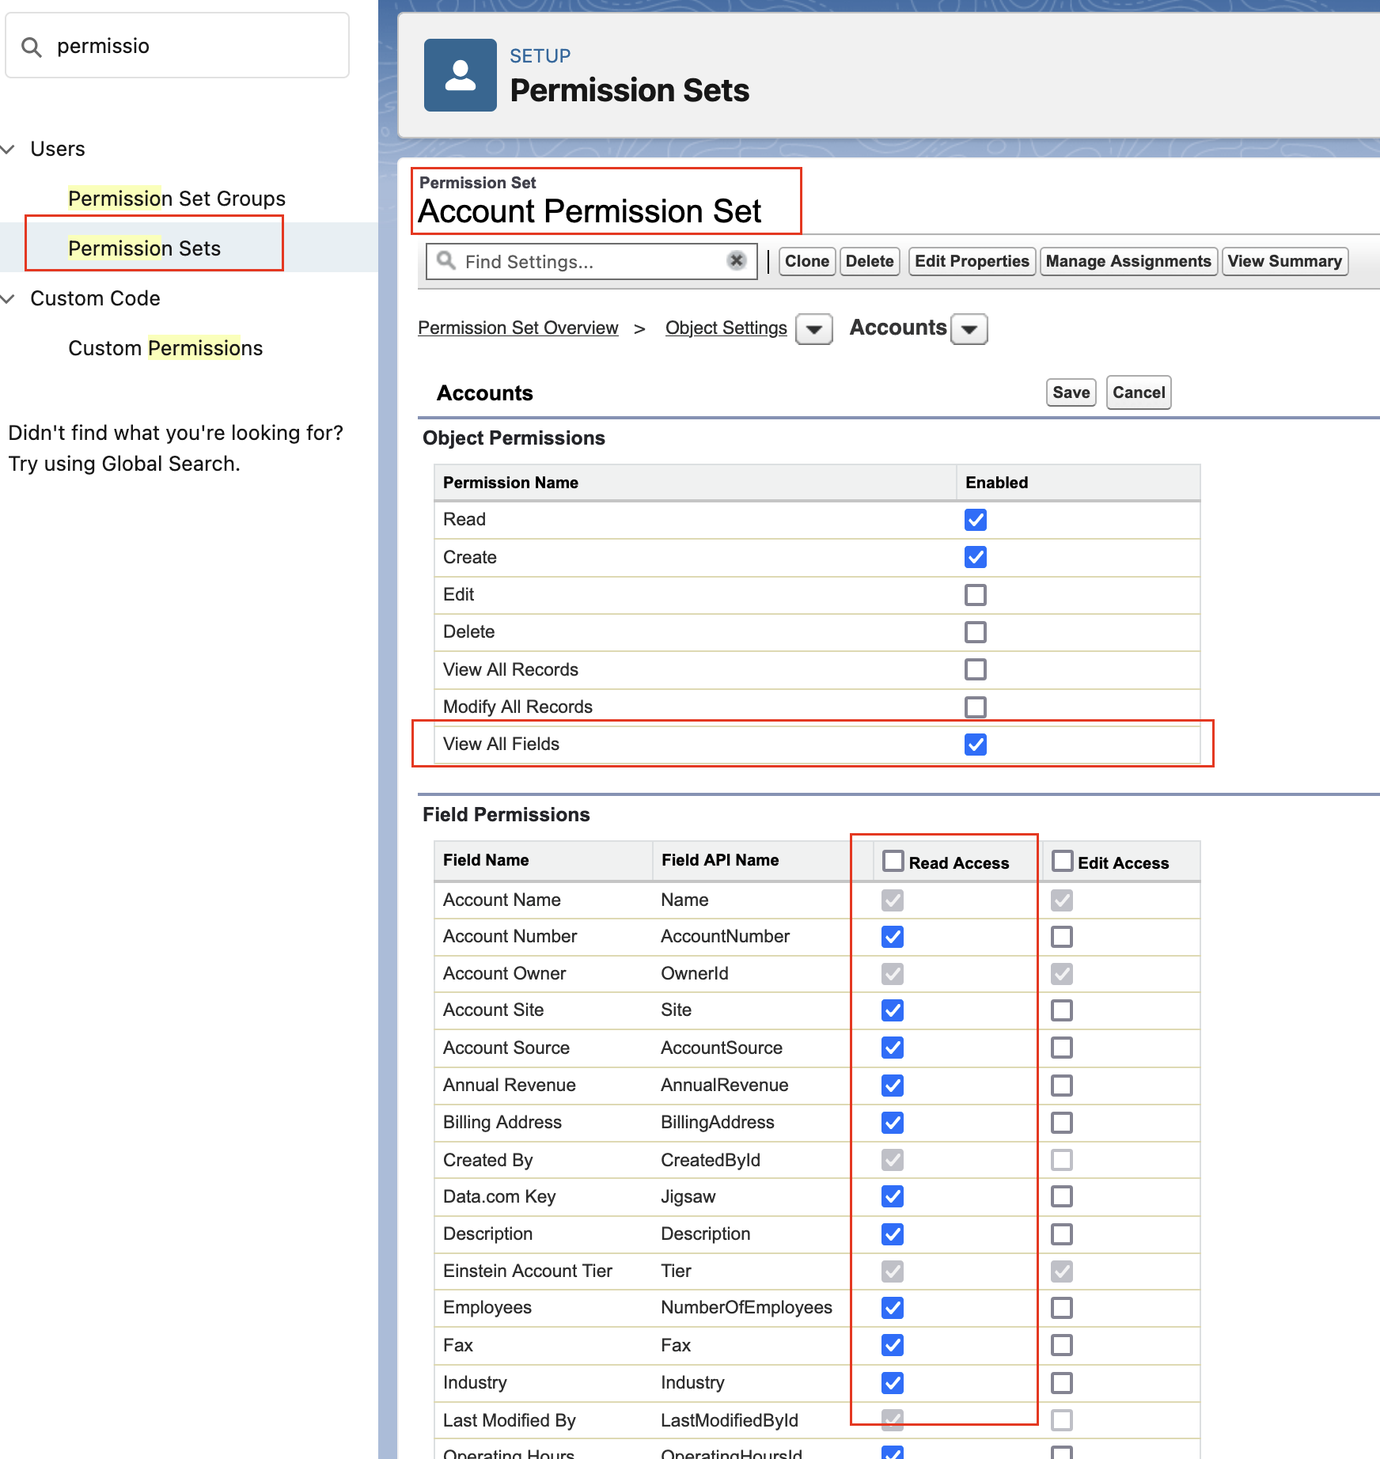Disable Read Access for the Industry field

(891, 1382)
